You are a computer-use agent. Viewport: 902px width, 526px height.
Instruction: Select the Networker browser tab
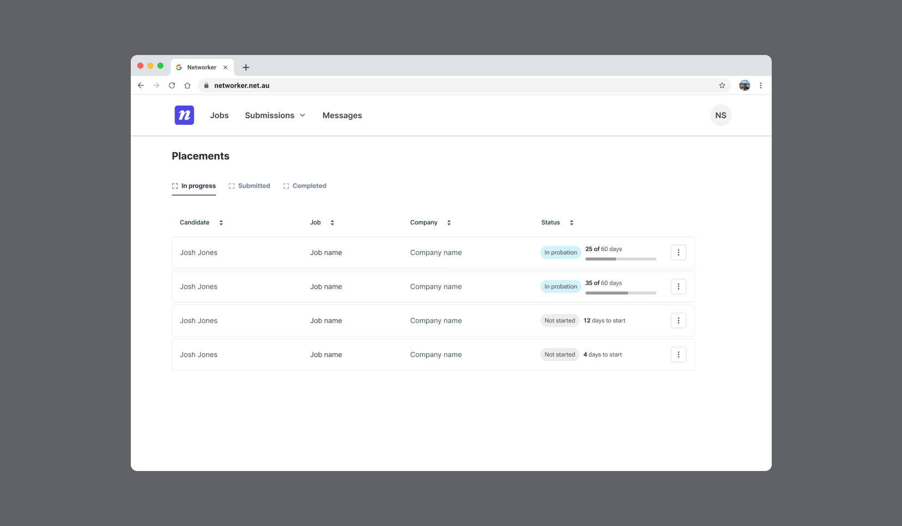[202, 68]
